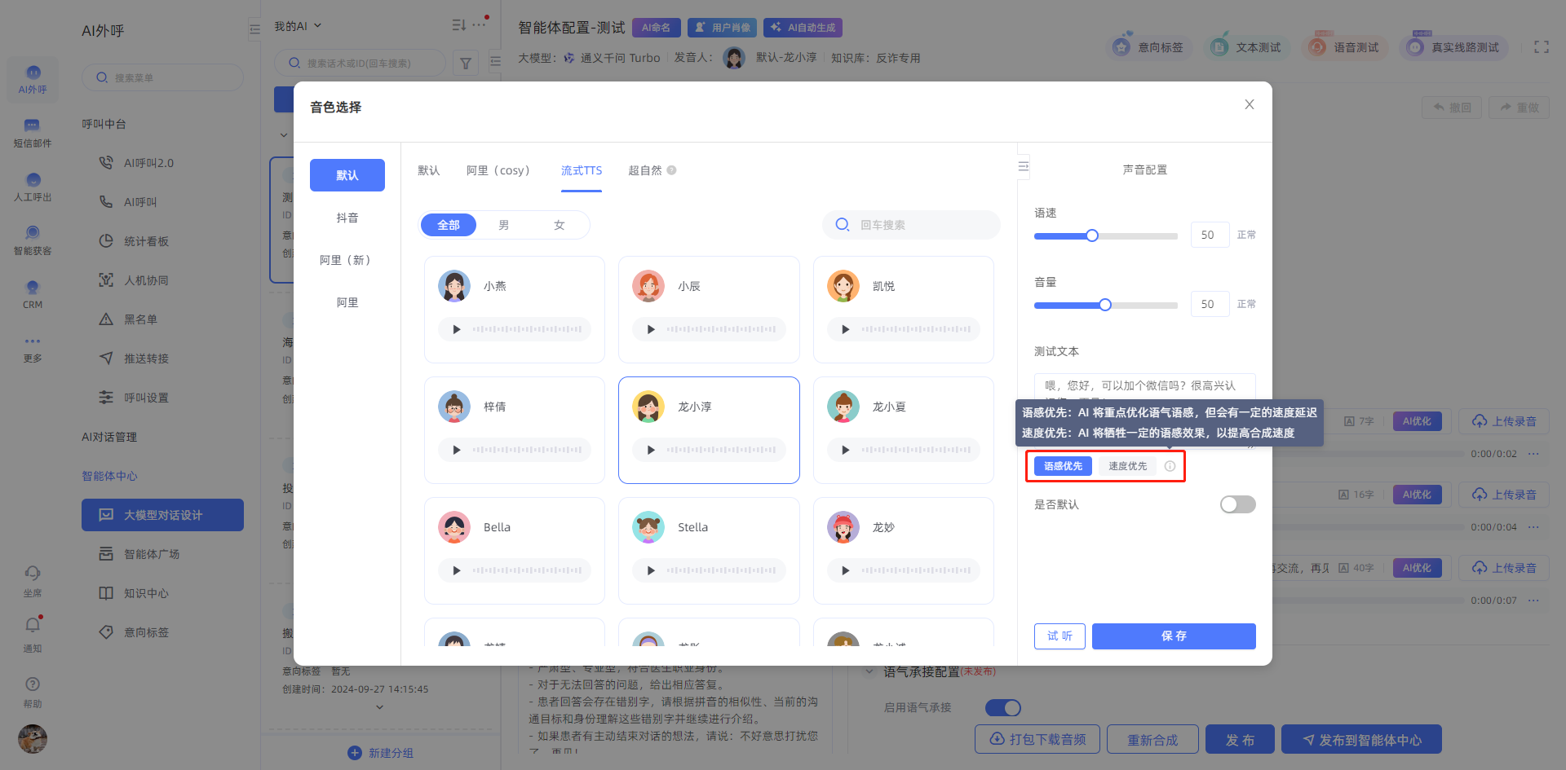
Task: Collapse the left menu sidebar icon
Action: tap(254, 29)
